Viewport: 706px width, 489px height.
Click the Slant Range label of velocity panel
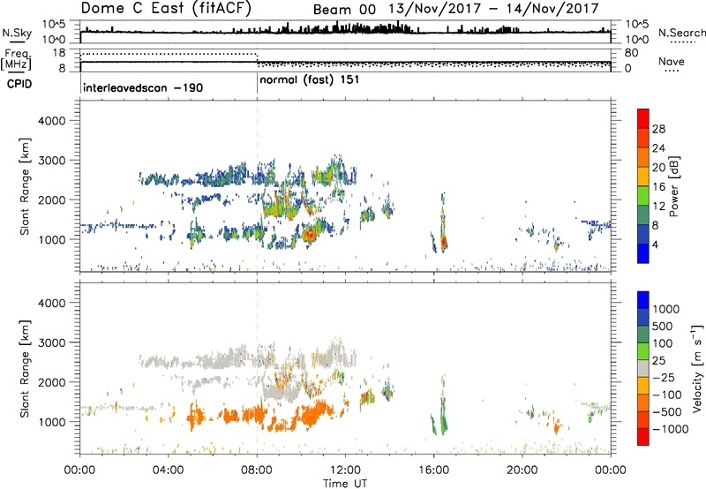pos(25,369)
